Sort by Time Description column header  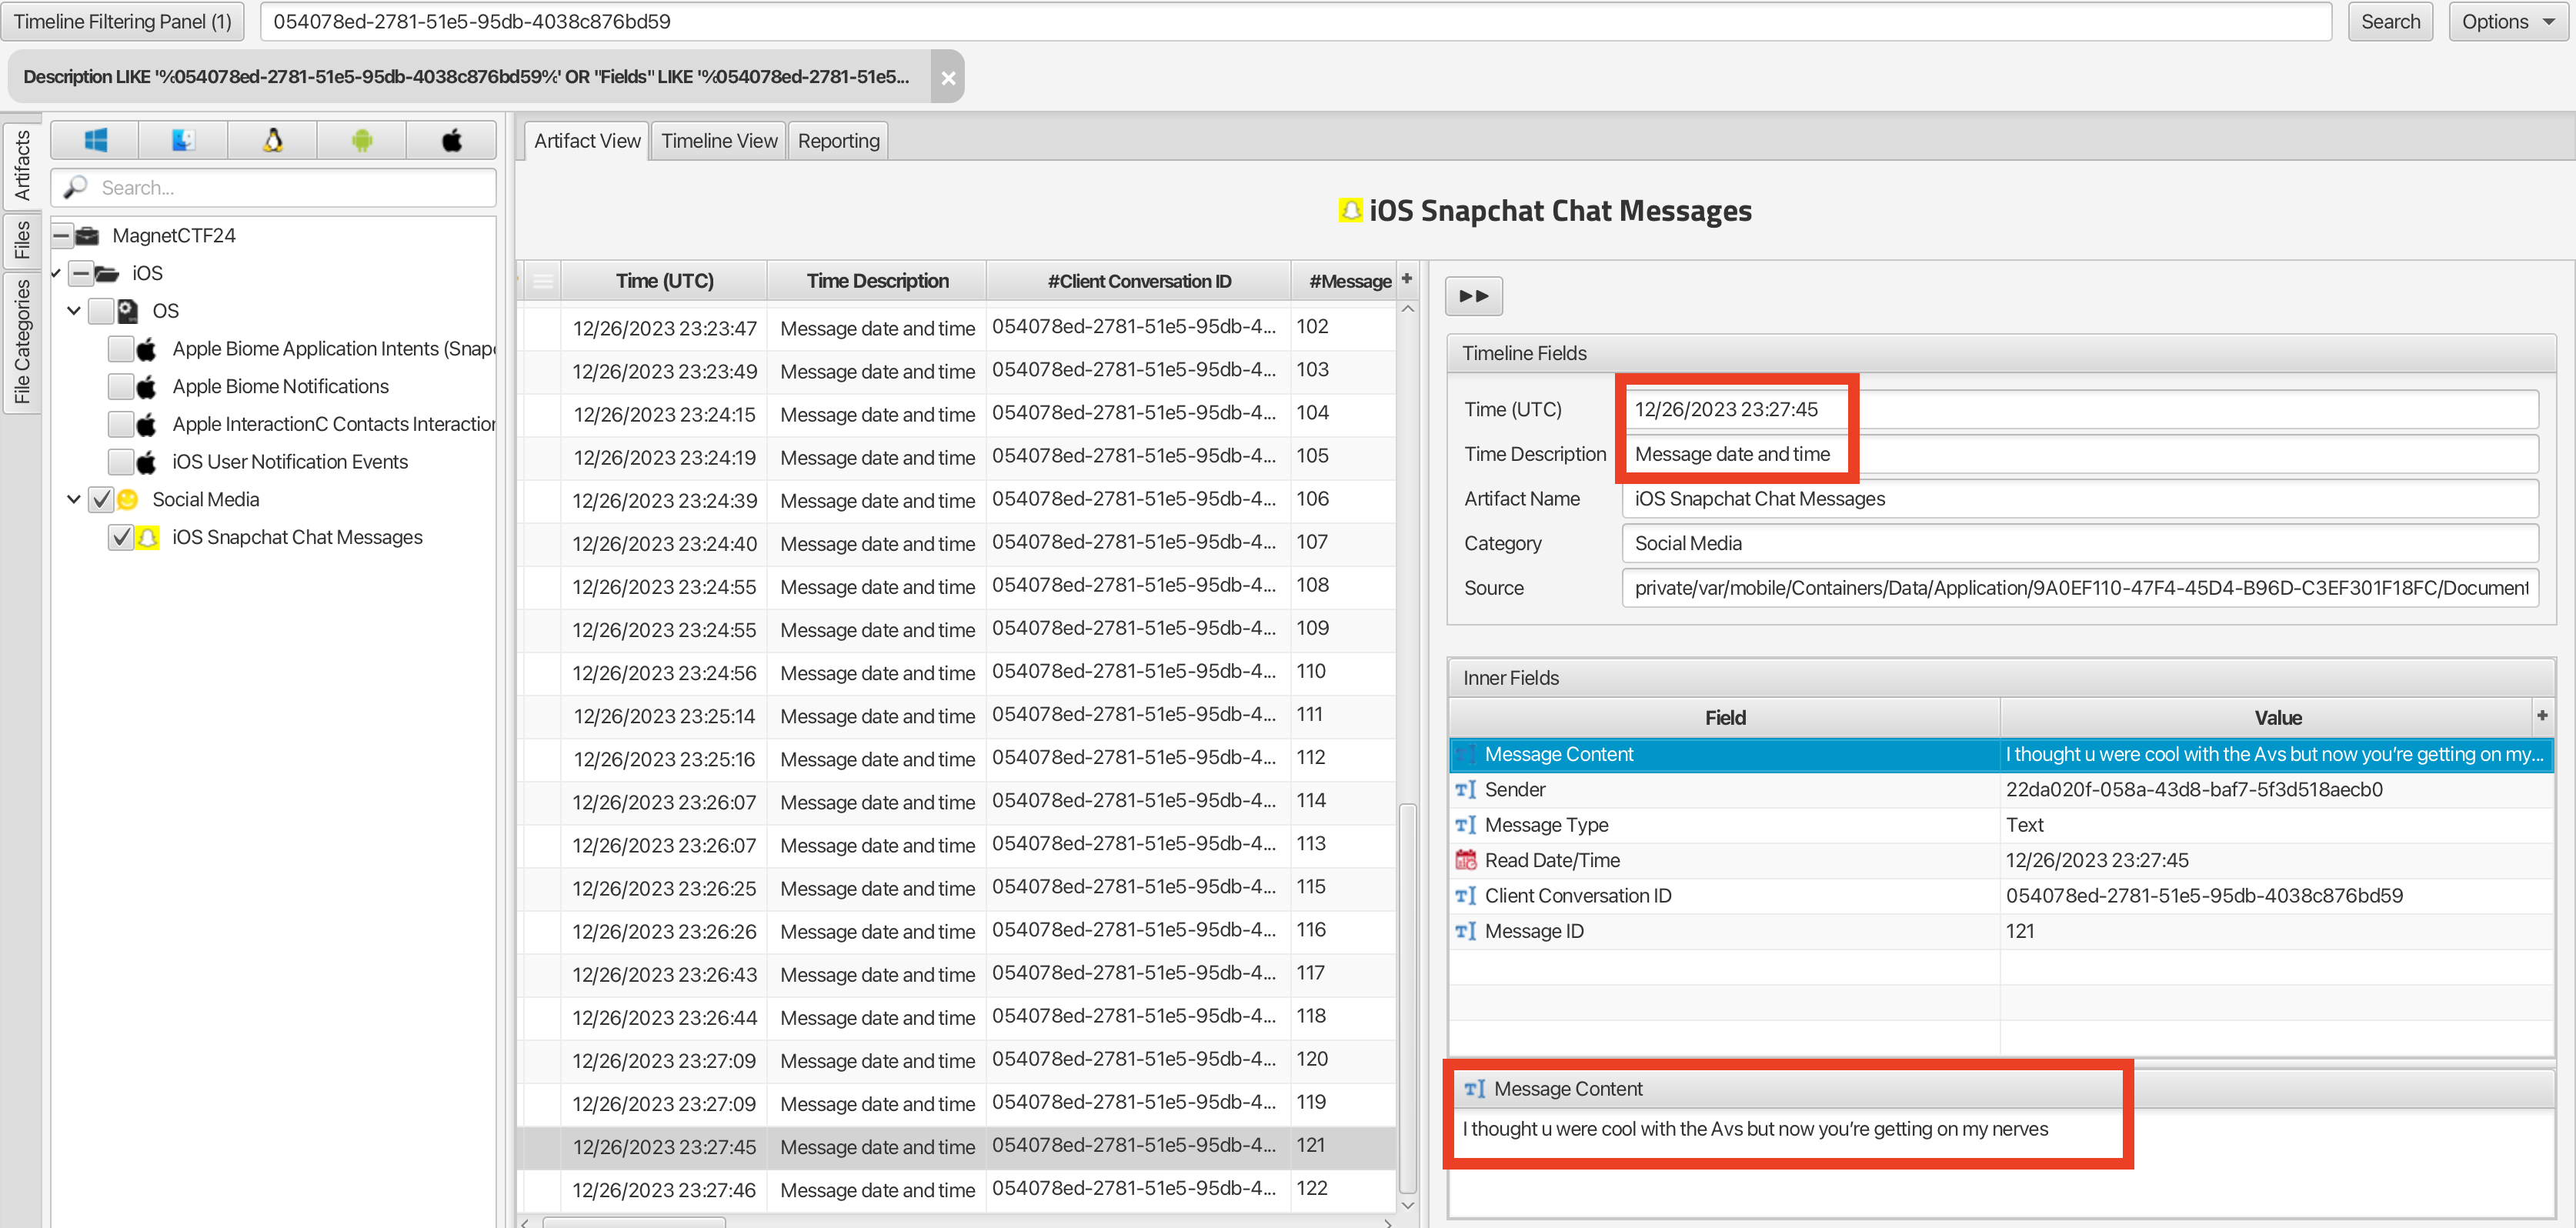[x=877, y=281]
